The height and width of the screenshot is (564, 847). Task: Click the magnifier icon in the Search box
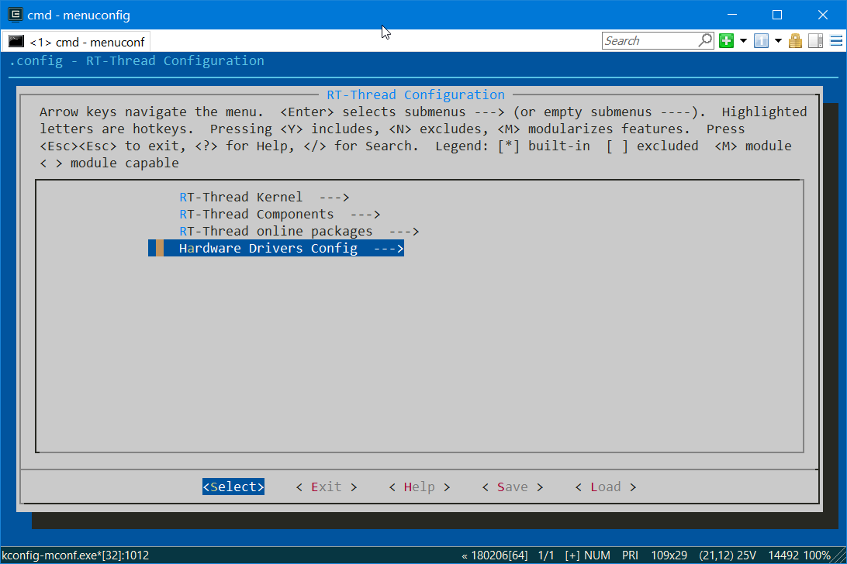coord(705,40)
